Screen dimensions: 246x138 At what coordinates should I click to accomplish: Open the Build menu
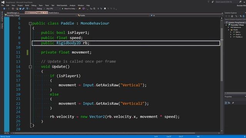click(27, 5)
